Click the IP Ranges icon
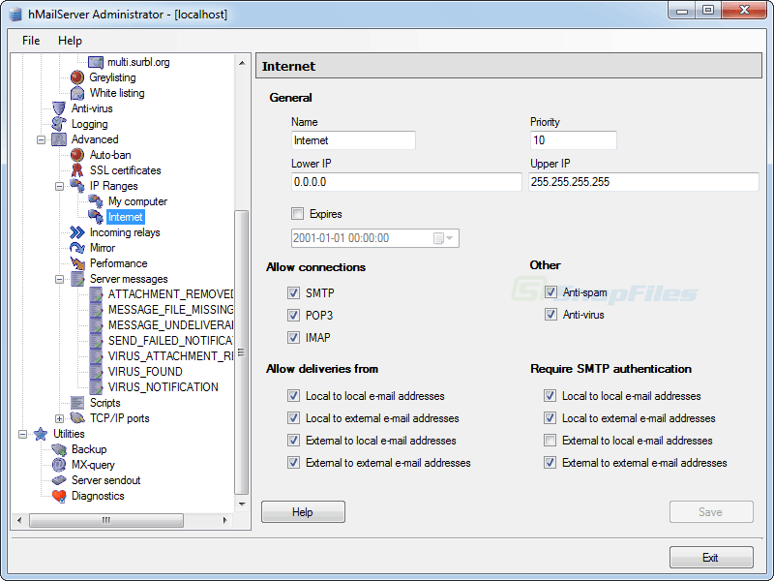This screenshot has width=774, height=581. coord(77,186)
